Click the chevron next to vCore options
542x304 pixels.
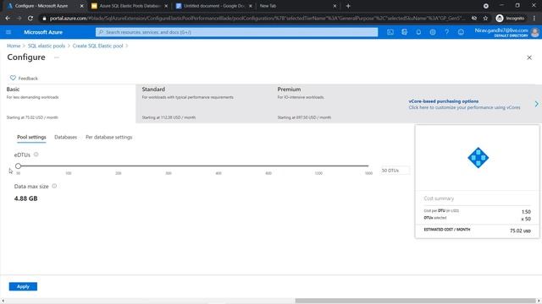coord(536,104)
